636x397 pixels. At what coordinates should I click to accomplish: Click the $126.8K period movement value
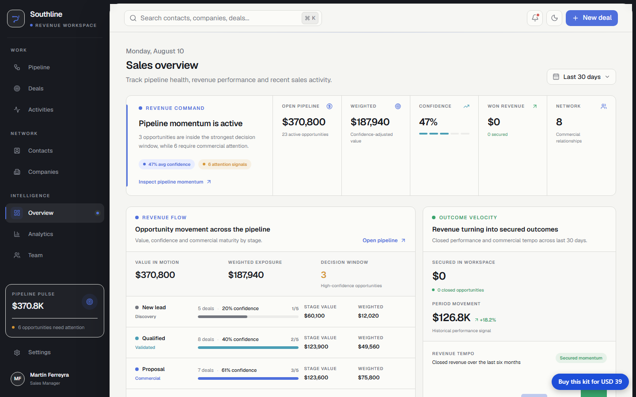point(451,318)
